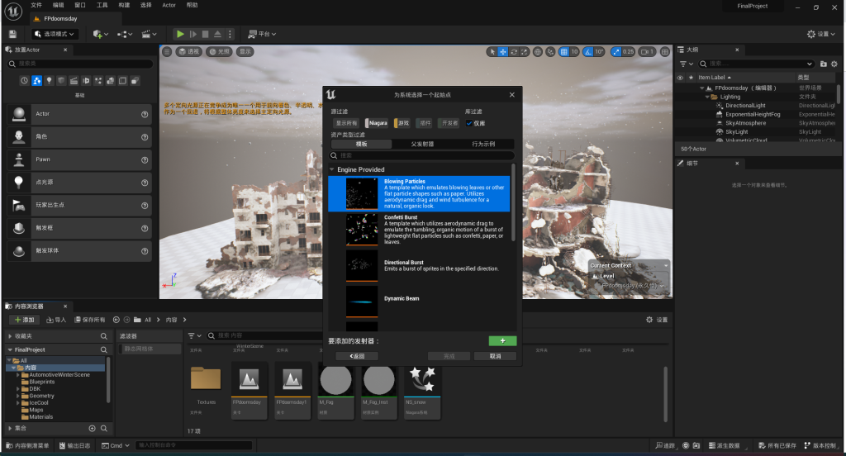
Task: Select the All Classes category in Place Actors
Action: click(135, 80)
